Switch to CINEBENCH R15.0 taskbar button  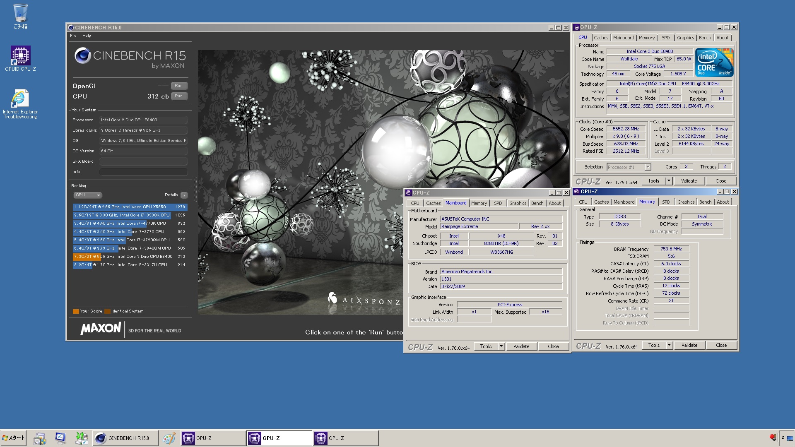(125, 438)
